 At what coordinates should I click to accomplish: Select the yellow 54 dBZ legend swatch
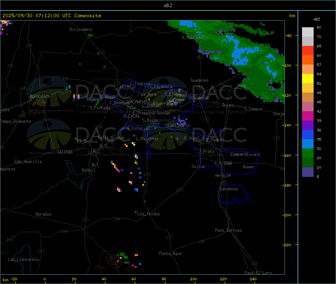[308, 79]
